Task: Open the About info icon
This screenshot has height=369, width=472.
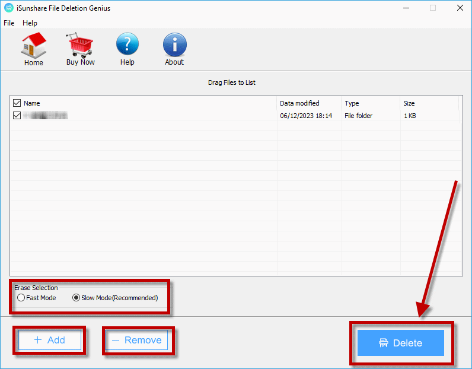Action: coord(174,49)
